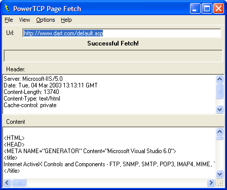
Task: Minimize the PowerTCP Page Fetch window
Action: point(195,9)
